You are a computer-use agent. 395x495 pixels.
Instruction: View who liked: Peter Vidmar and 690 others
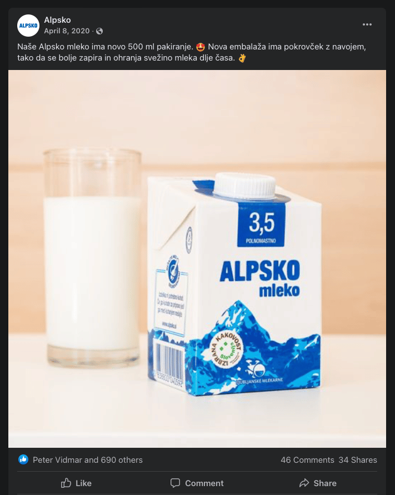point(88,460)
